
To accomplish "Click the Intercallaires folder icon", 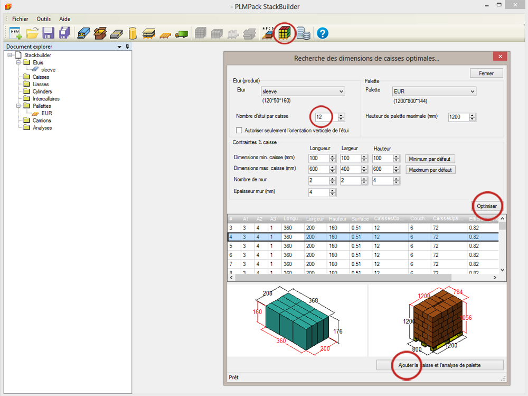I will pos(26,98).
